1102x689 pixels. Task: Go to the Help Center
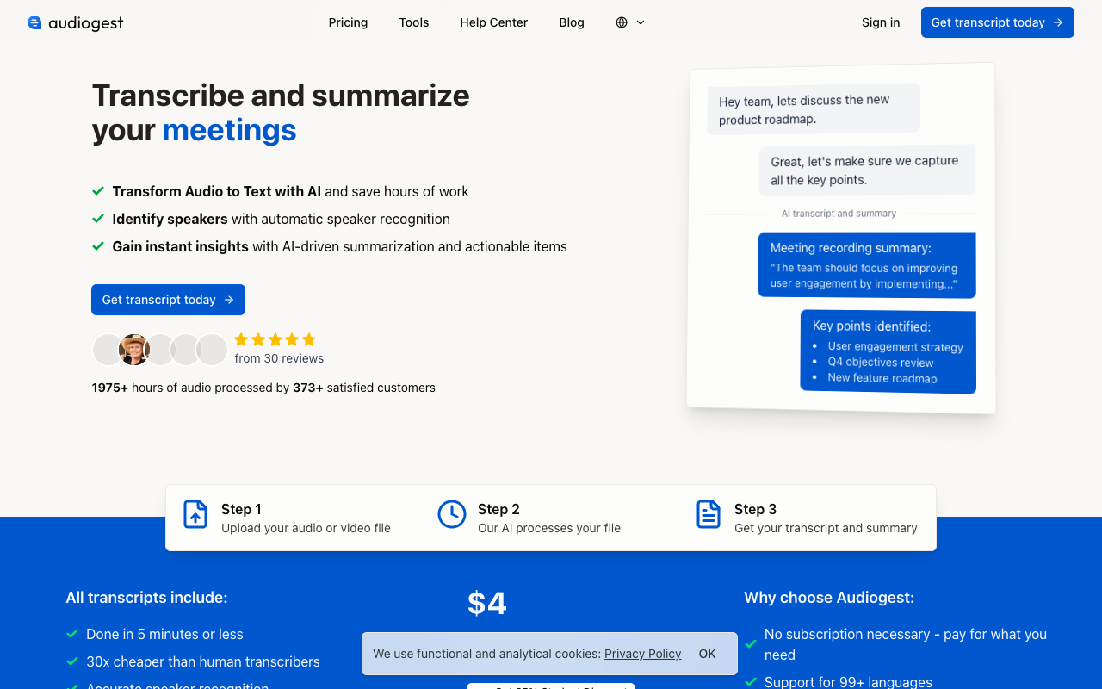(494, 22)
